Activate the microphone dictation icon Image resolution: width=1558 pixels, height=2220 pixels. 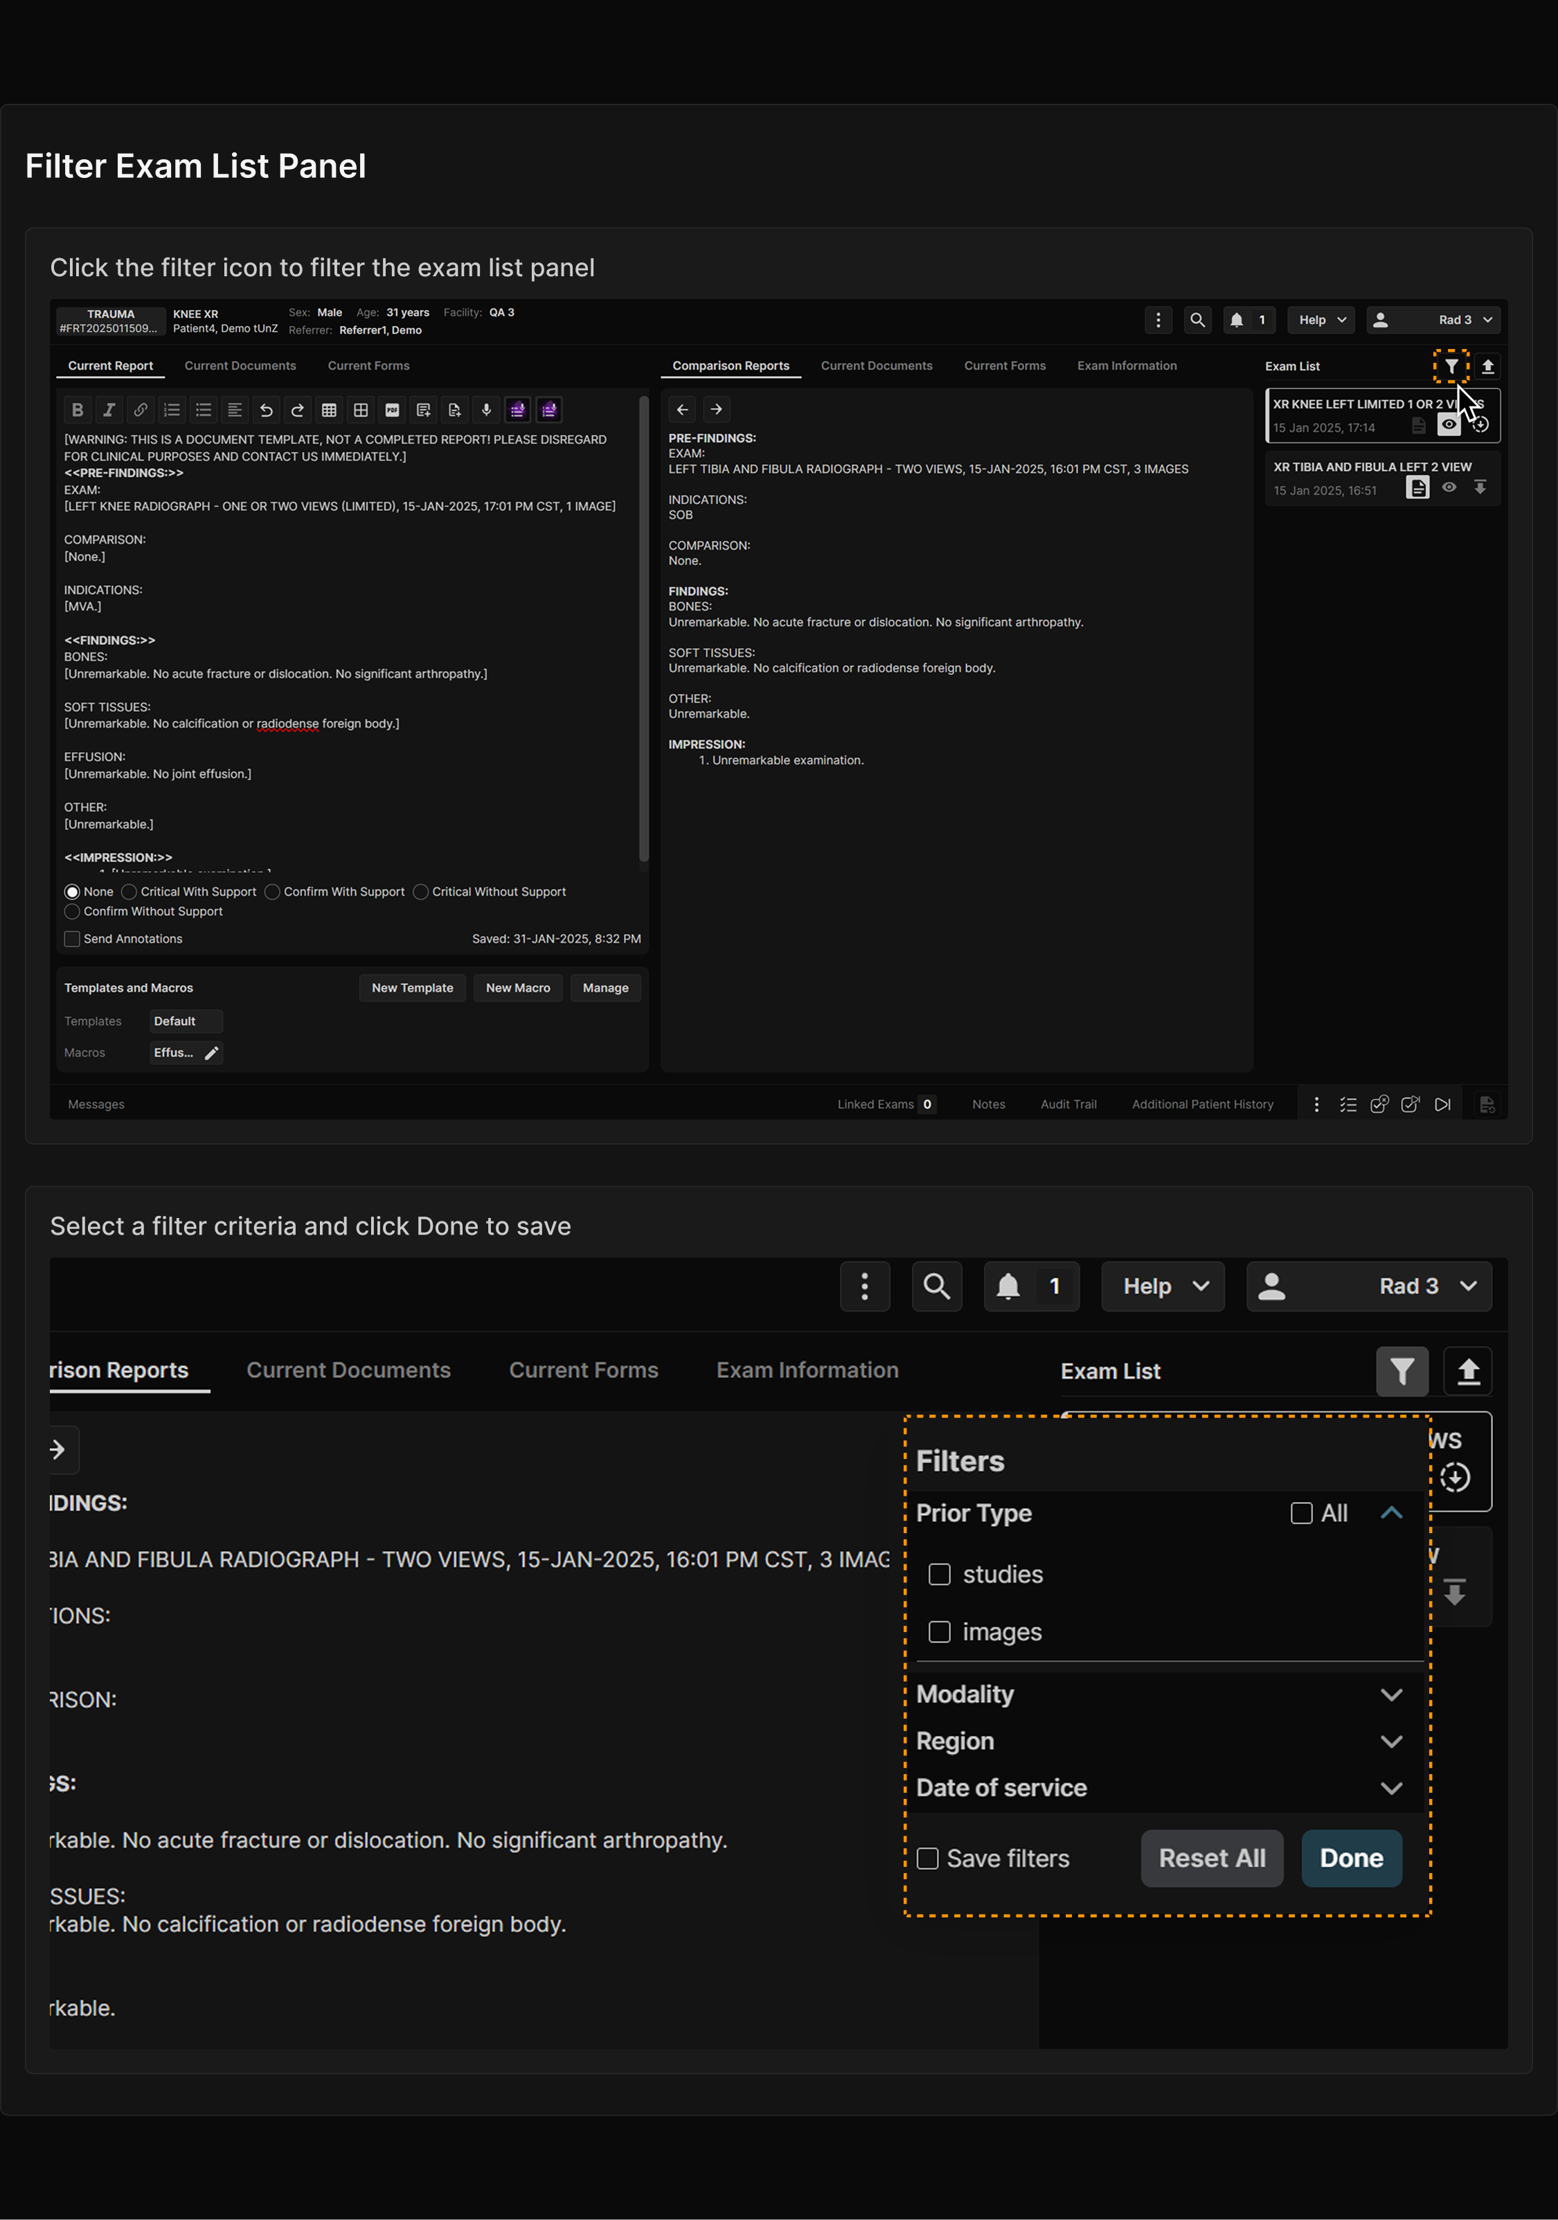tap(487, 410)
